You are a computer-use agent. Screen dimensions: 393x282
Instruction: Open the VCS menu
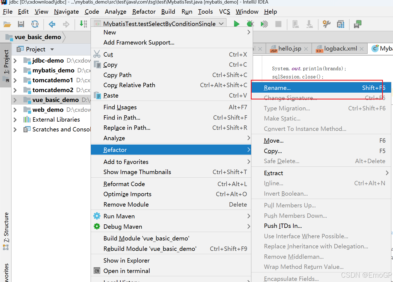225,12
